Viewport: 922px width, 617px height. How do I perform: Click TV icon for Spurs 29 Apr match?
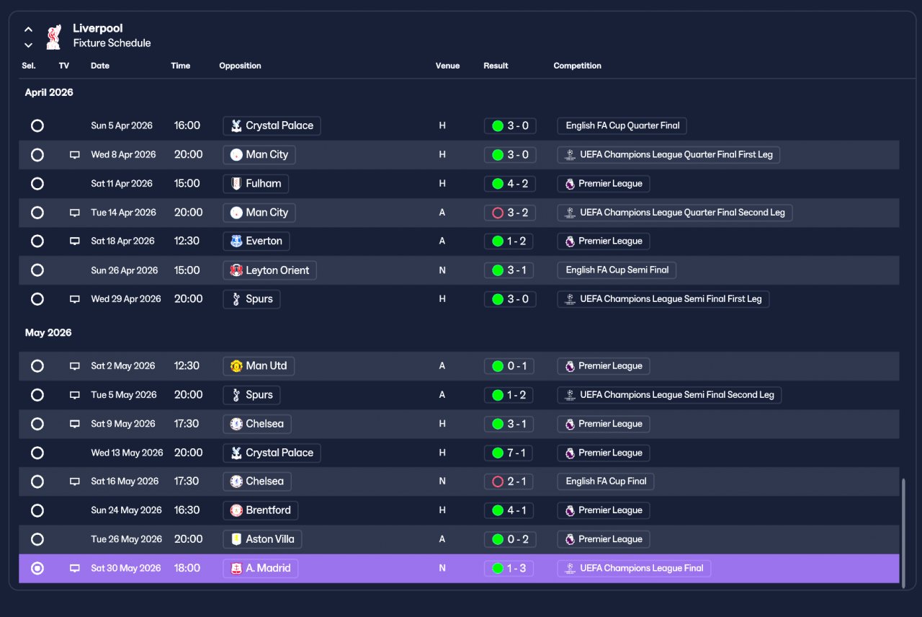click(75, 299)
